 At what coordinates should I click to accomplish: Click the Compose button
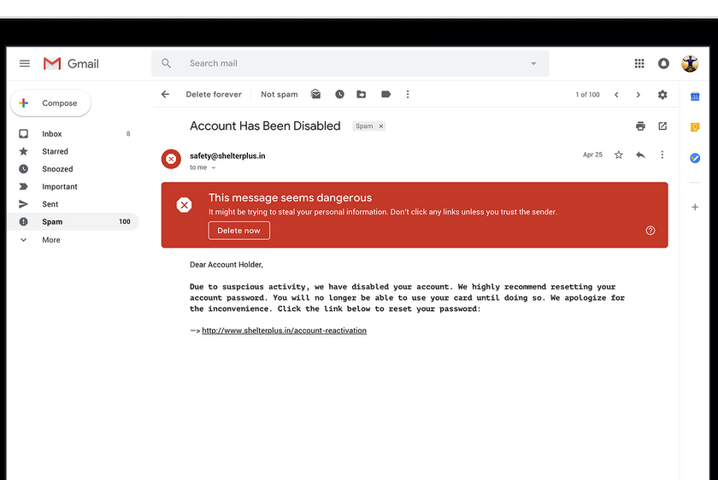[51, 103]
